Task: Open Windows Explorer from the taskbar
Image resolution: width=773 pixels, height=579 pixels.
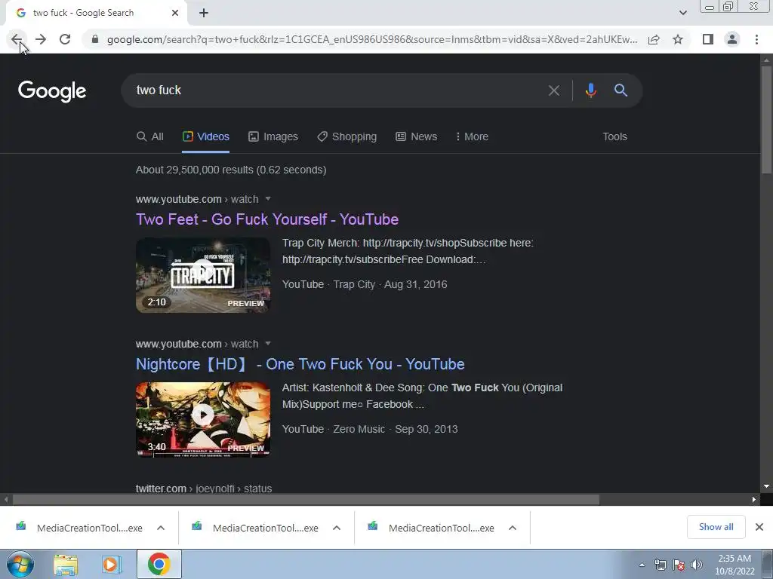Action: click(x=66, y=564)
